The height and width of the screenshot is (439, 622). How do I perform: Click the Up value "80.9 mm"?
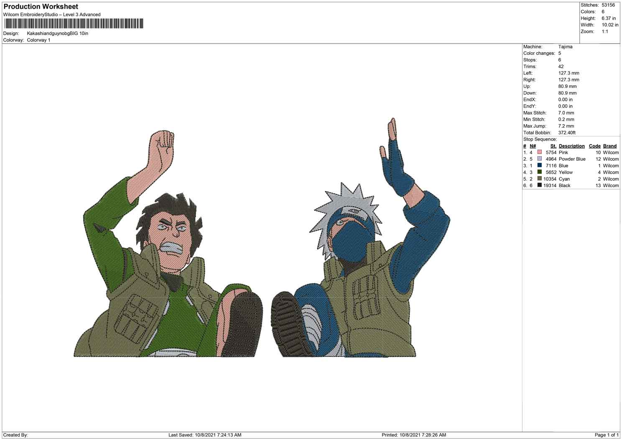pos(567,87)
